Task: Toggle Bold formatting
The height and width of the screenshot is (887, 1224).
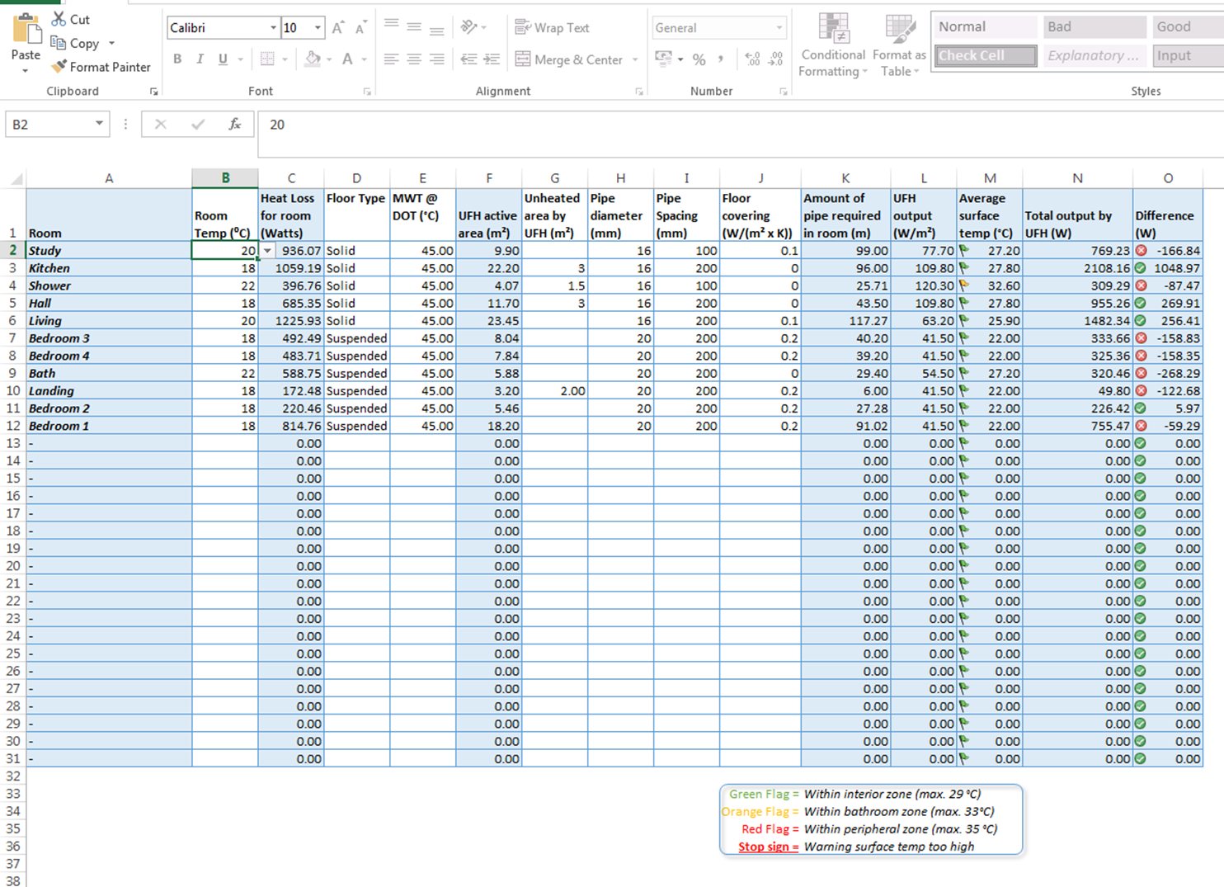Action: pos(177,59)
